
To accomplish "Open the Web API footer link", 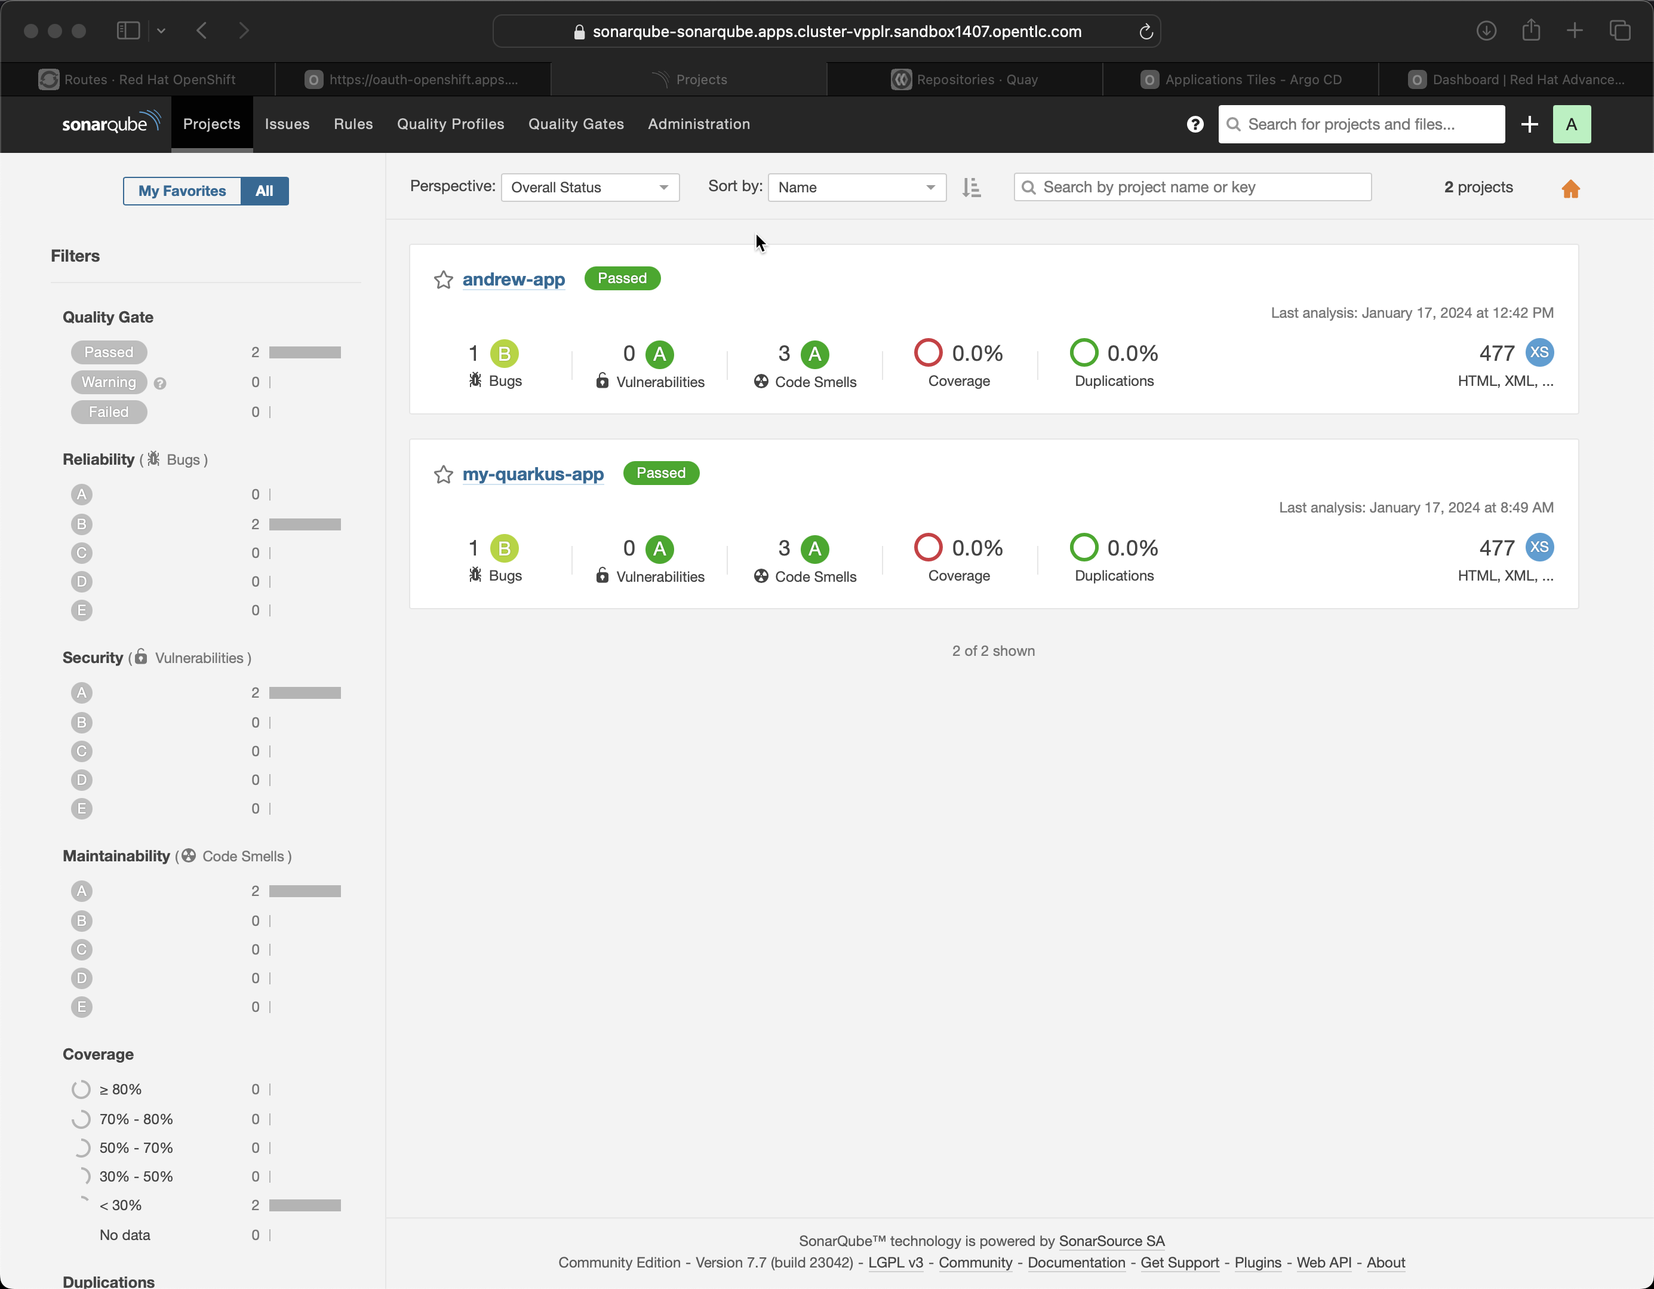I will [1323, 1263].
